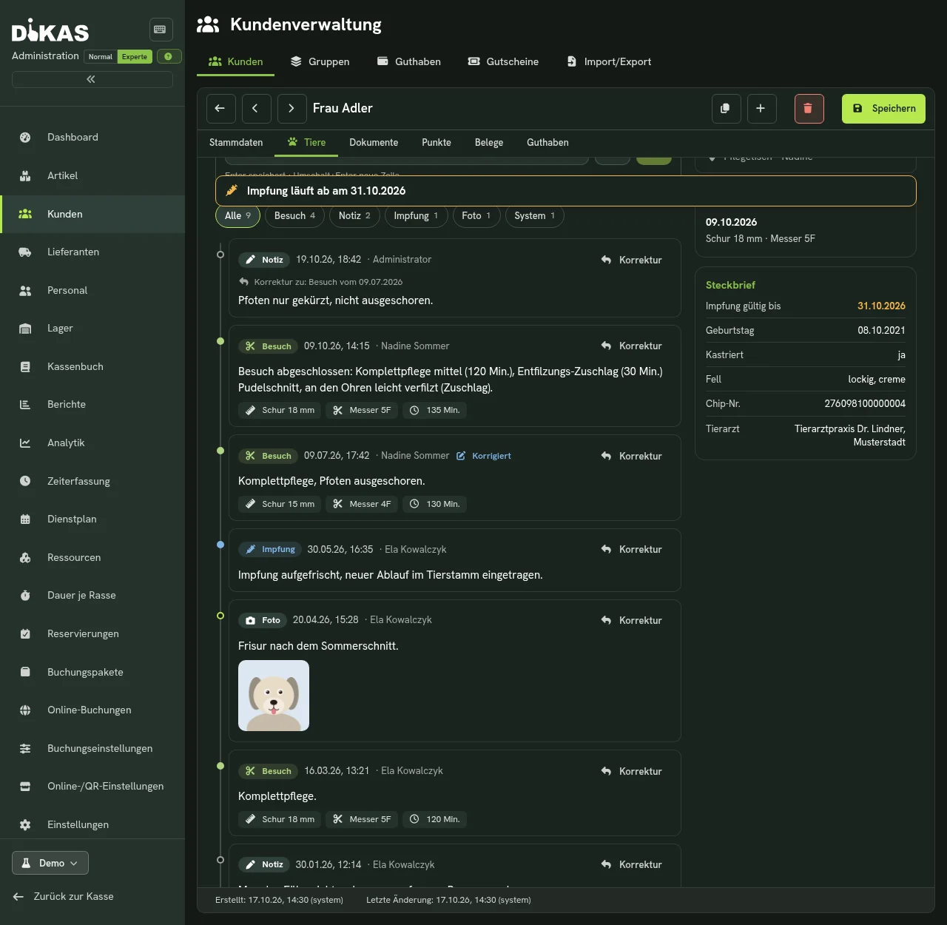Viewport: 947px width, 925px height.
Task: Switch to Normal mode
Action: pos(101,57)
